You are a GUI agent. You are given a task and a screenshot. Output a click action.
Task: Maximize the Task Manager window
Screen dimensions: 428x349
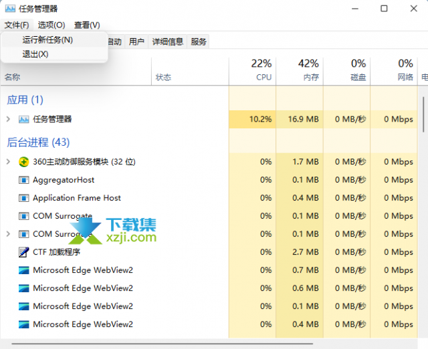pyautogui.click(x=384, y=9)
